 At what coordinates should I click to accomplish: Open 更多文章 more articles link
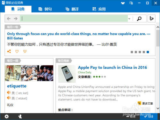(x=146, y=103)
